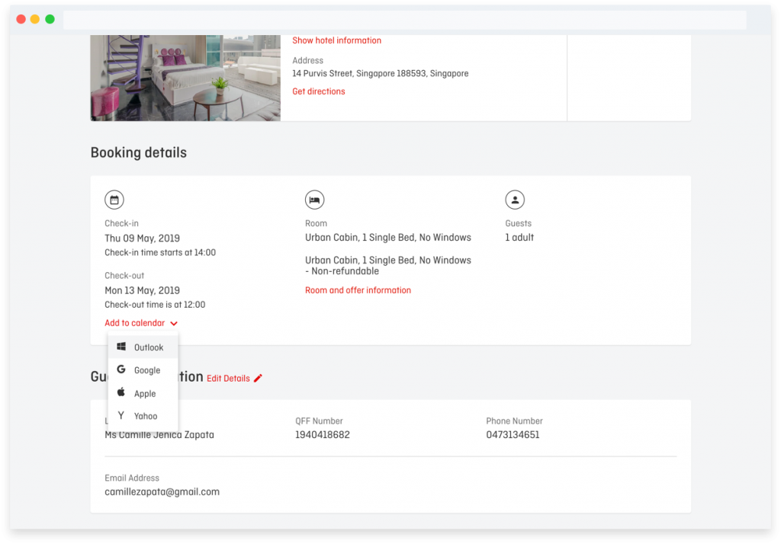Click the QFF number '1940418682'
This screenshot has height=544, width=781.
click(x=323, y=434)
